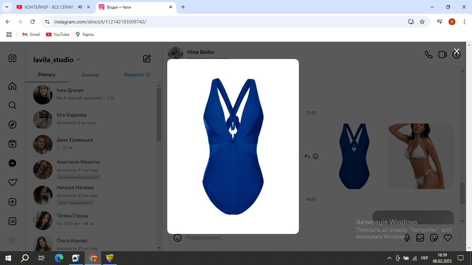Bookmark this page with star icon
Viewport: 472px width, 265px height.
click(x=422, y=22)
